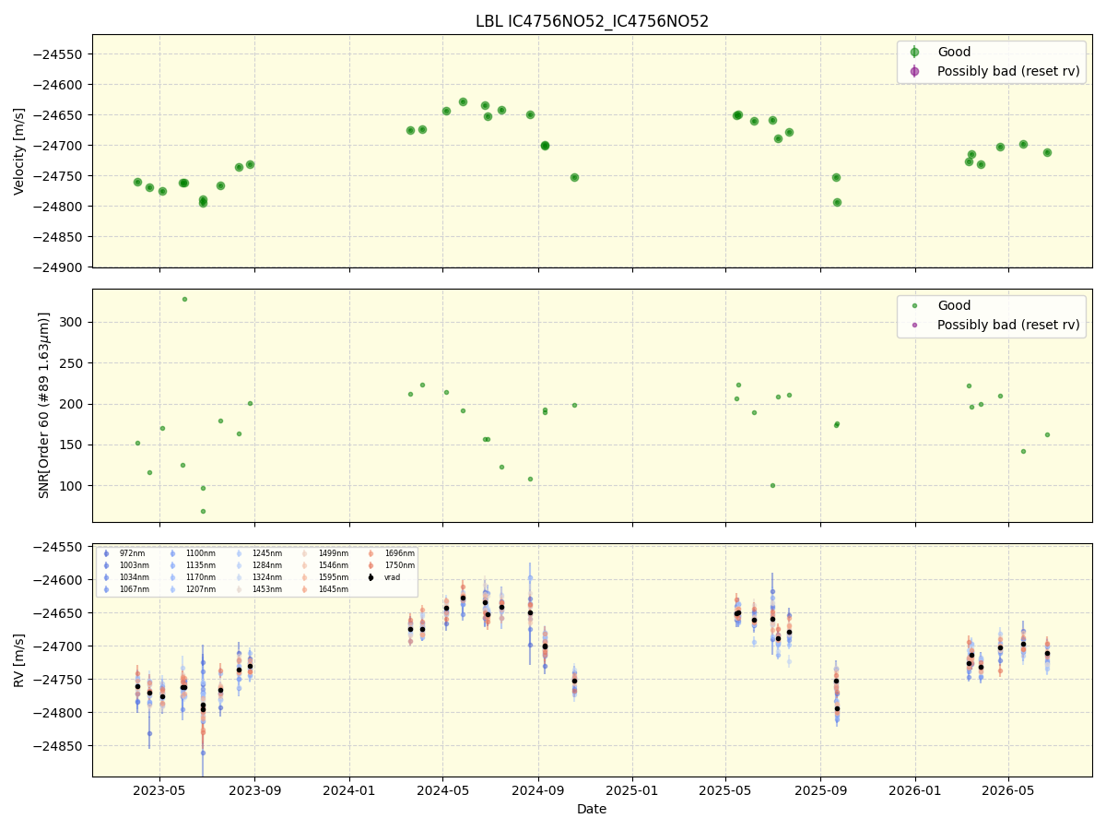The width and height of the screenshot is (1106, 830).
Task: Click the 'Velocity [m/s]' y-axis label
Action: [19, 151]
